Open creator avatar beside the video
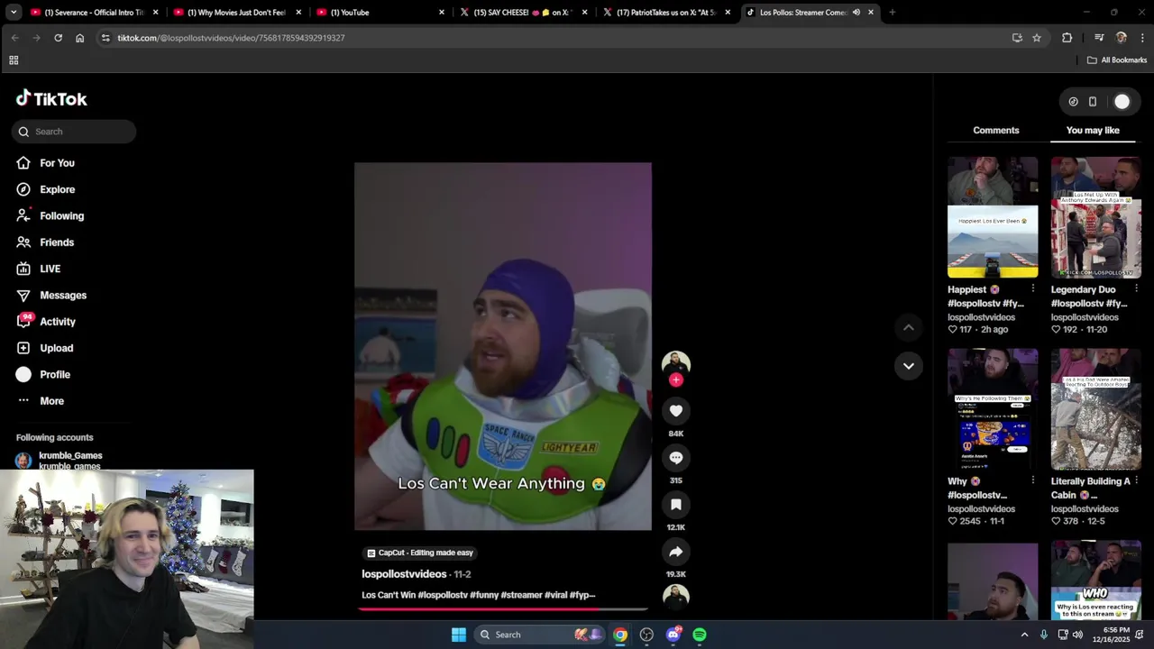1154x649 pixels. [675, 362]
